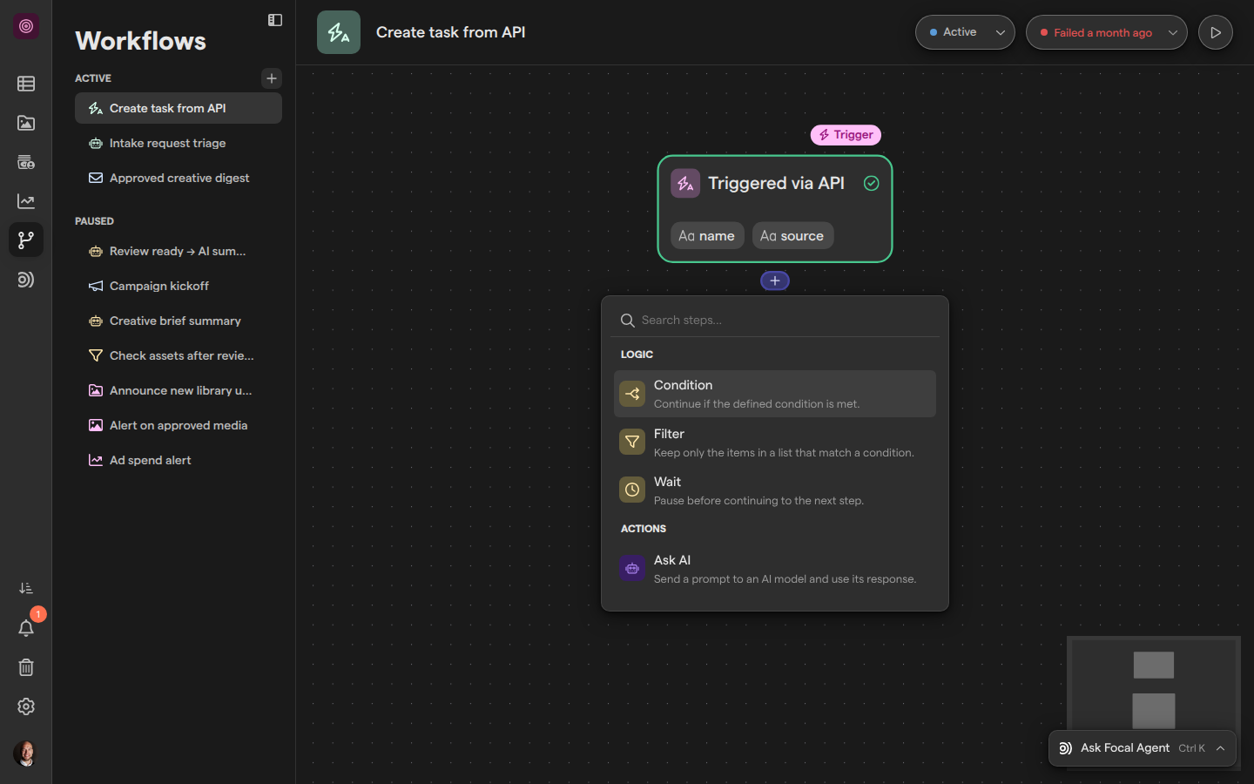The image size is (1254, 784).
Task: Open the table view icon in left rail
Action: (x=26, y=84)
